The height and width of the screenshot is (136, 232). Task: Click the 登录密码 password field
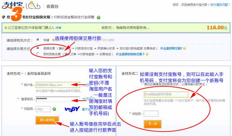click(x=53, y=99)
